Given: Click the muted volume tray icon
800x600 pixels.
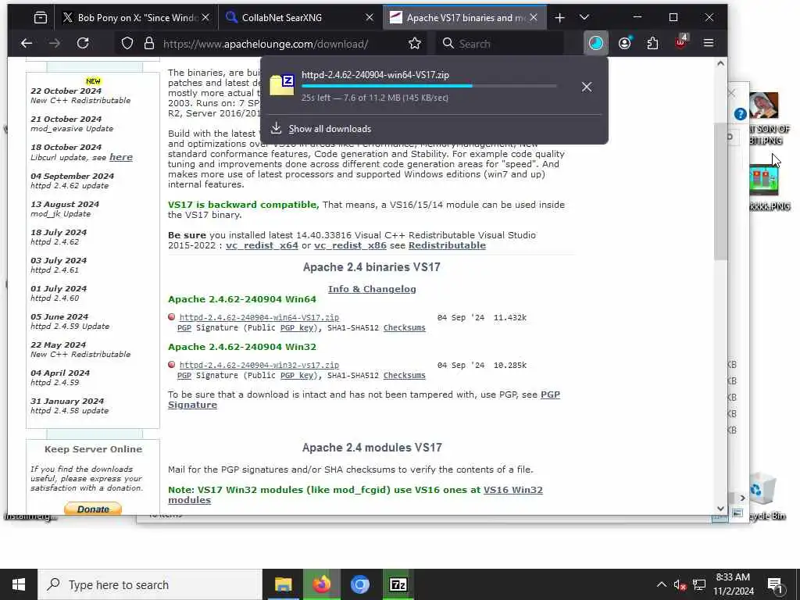Looking at the screenshot, I should point(680,584).
